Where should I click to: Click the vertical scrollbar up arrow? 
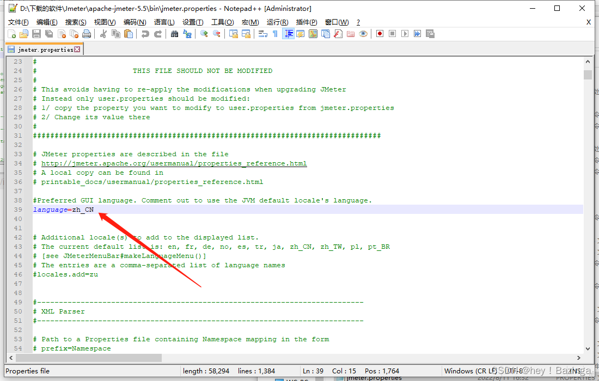pos(588,62)
